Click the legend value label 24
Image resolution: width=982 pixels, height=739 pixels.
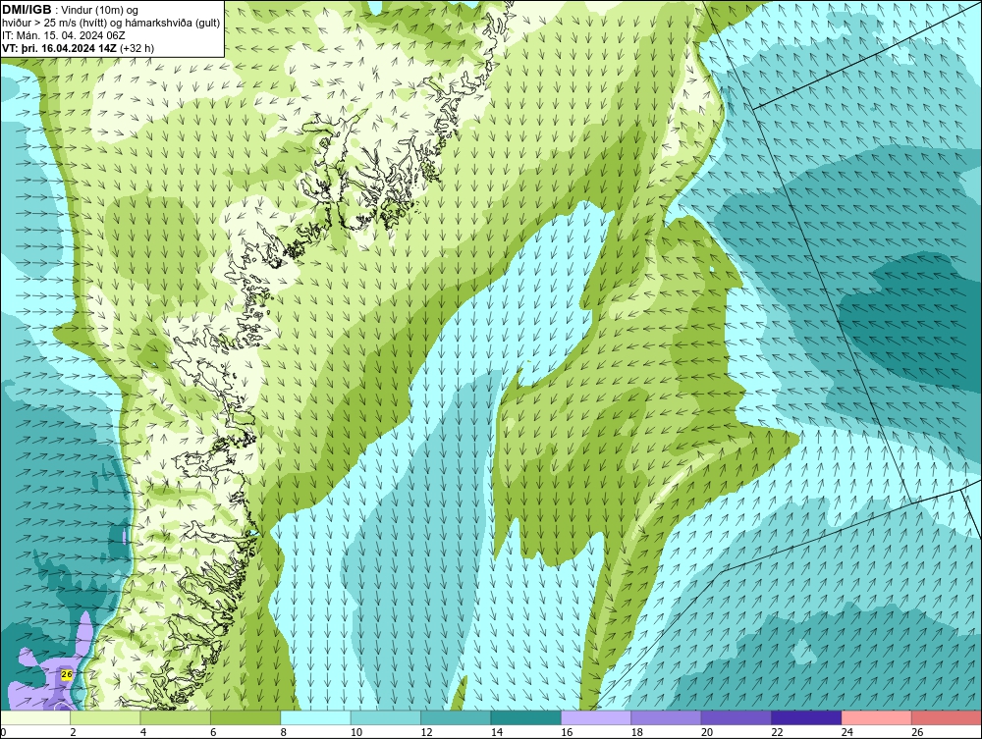847,732
